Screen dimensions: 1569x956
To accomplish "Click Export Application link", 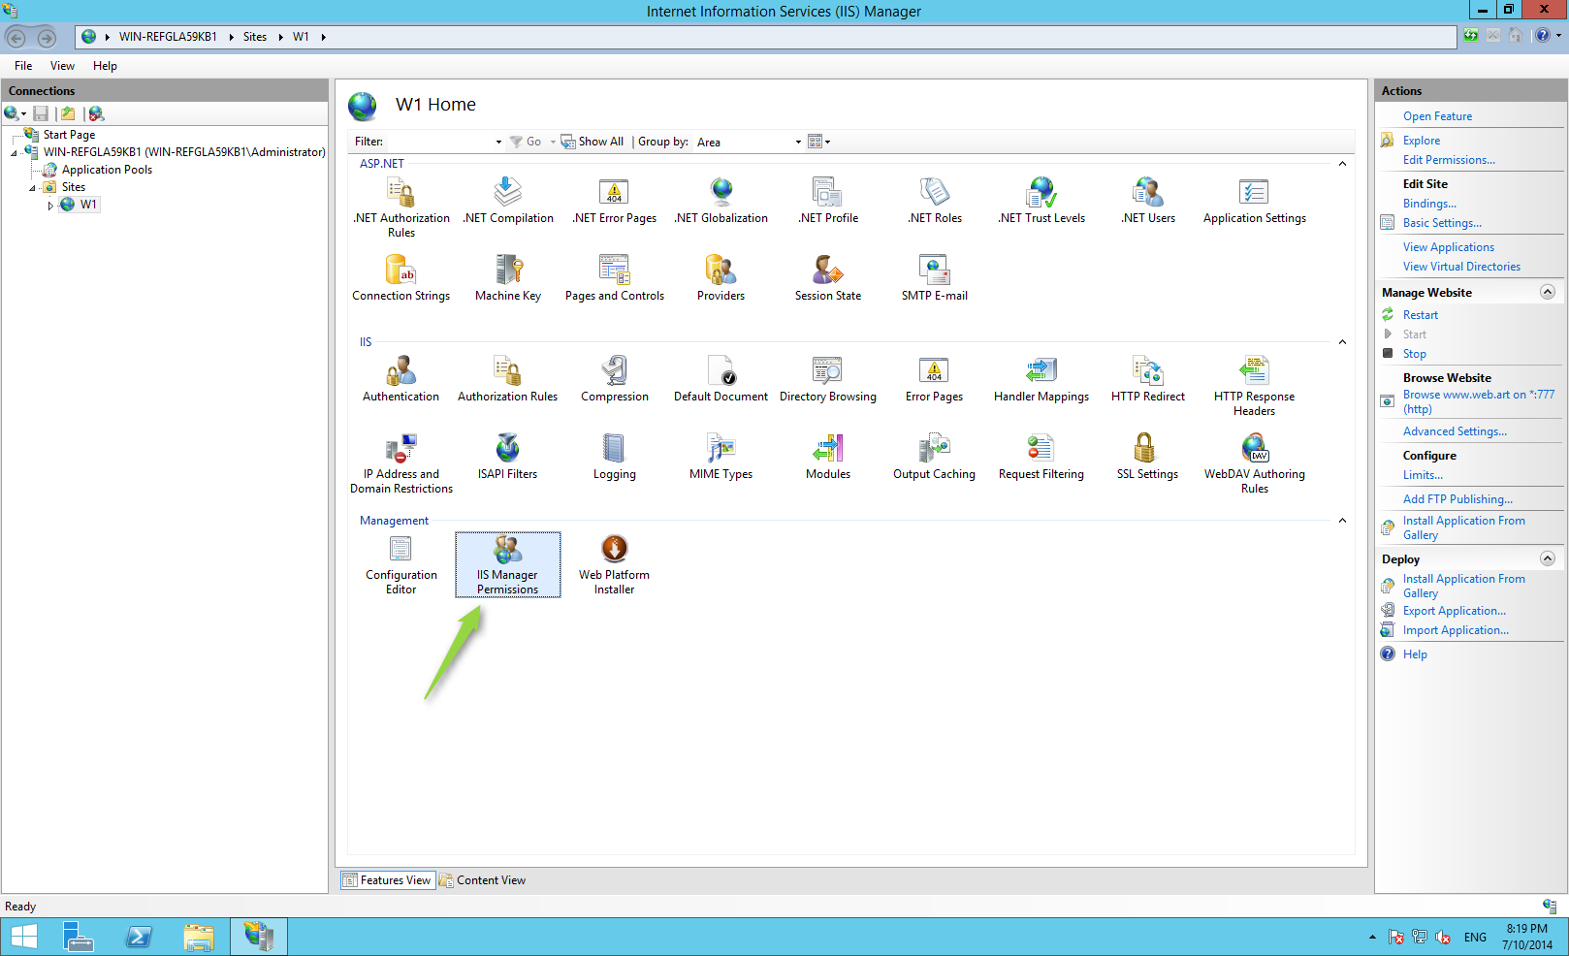I will coord(1455,611).
